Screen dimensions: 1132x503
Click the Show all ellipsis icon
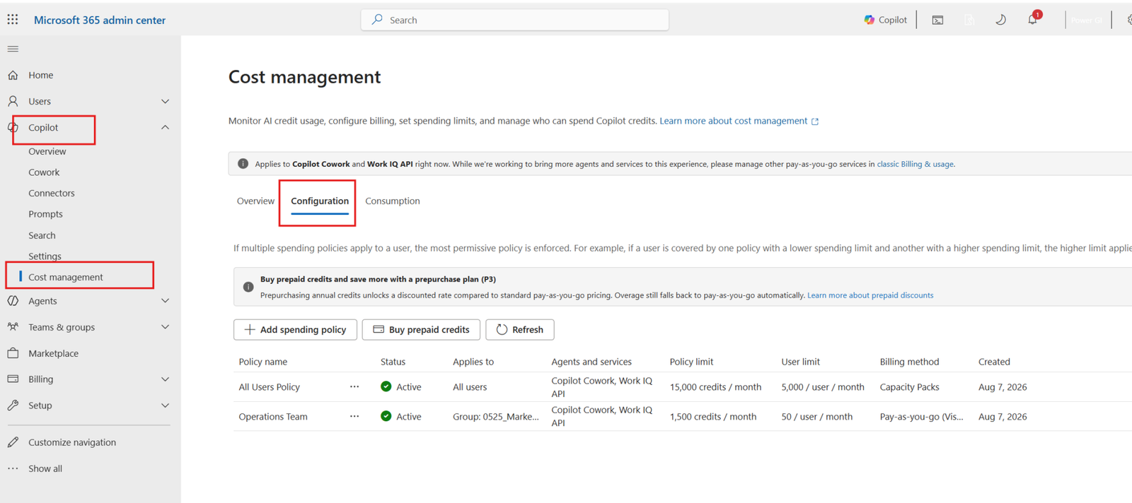pos(13,468)
